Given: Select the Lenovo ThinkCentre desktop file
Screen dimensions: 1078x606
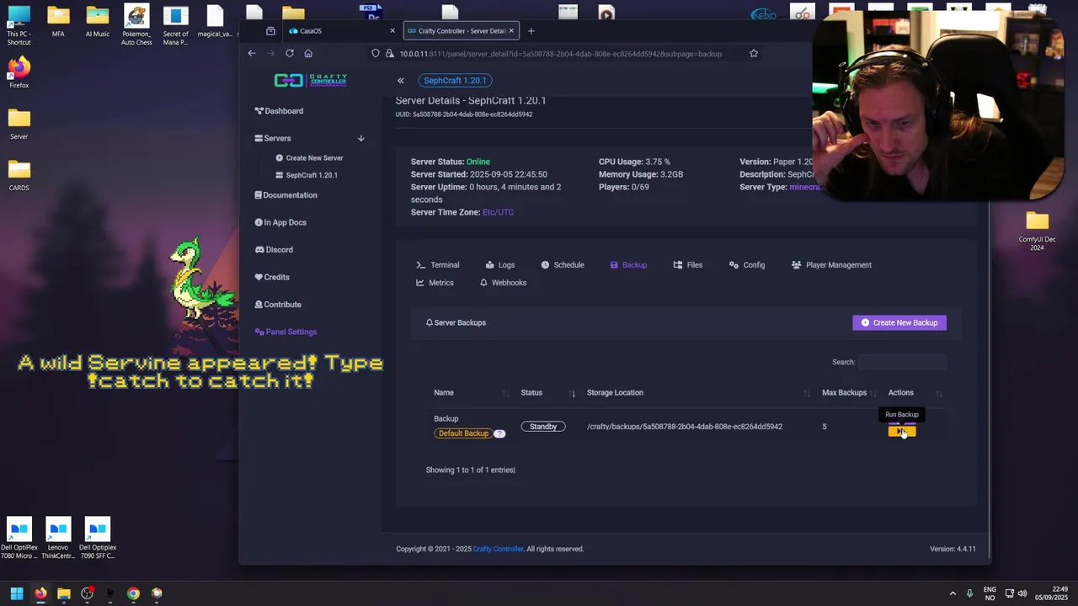Looking at the screenshot, I should 58,539.
